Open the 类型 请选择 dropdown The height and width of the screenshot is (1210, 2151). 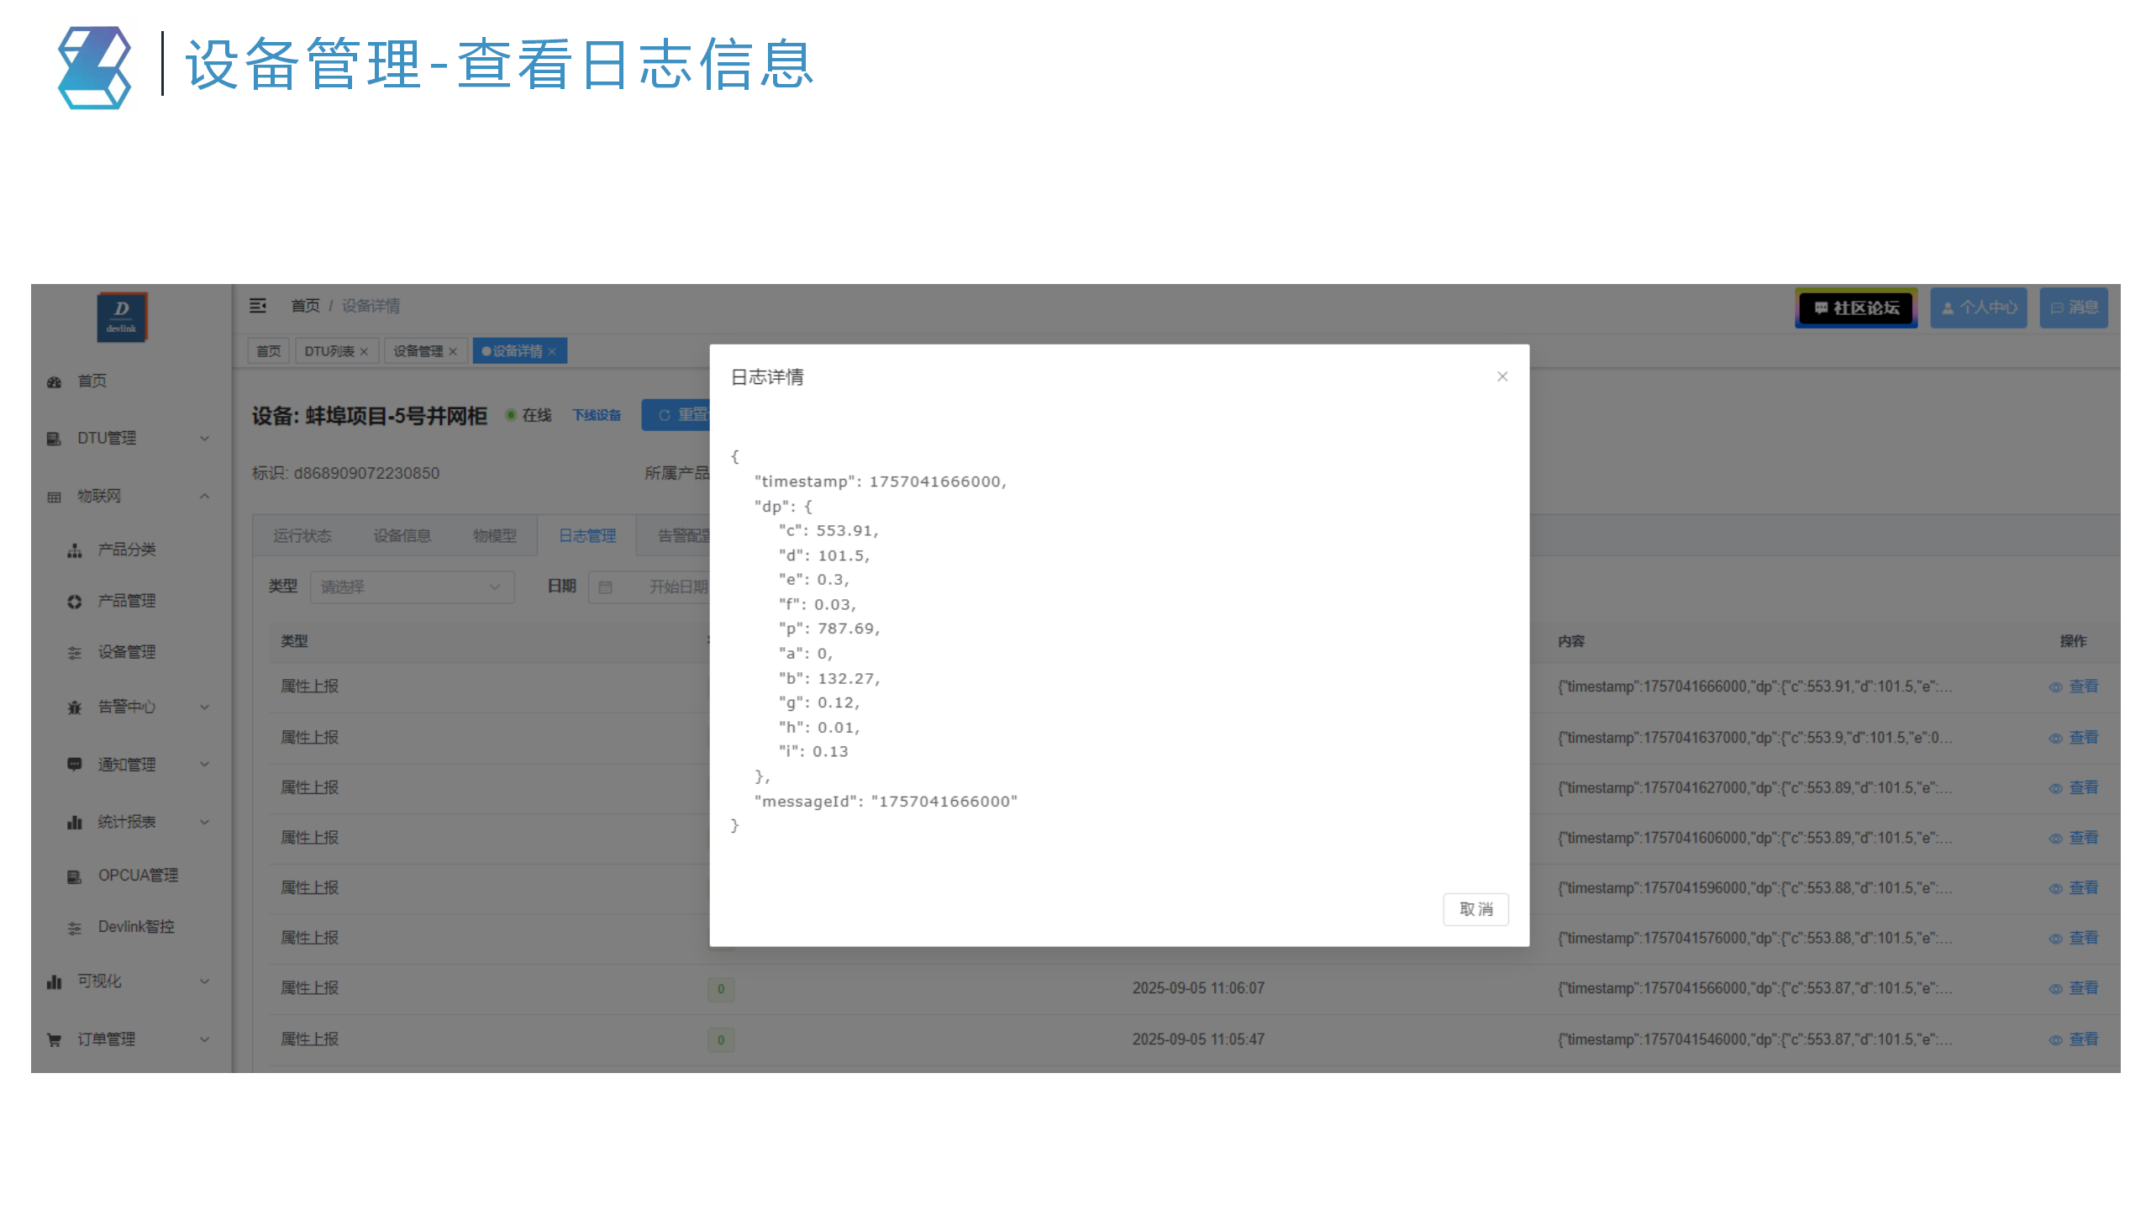[x=411, y=587]
